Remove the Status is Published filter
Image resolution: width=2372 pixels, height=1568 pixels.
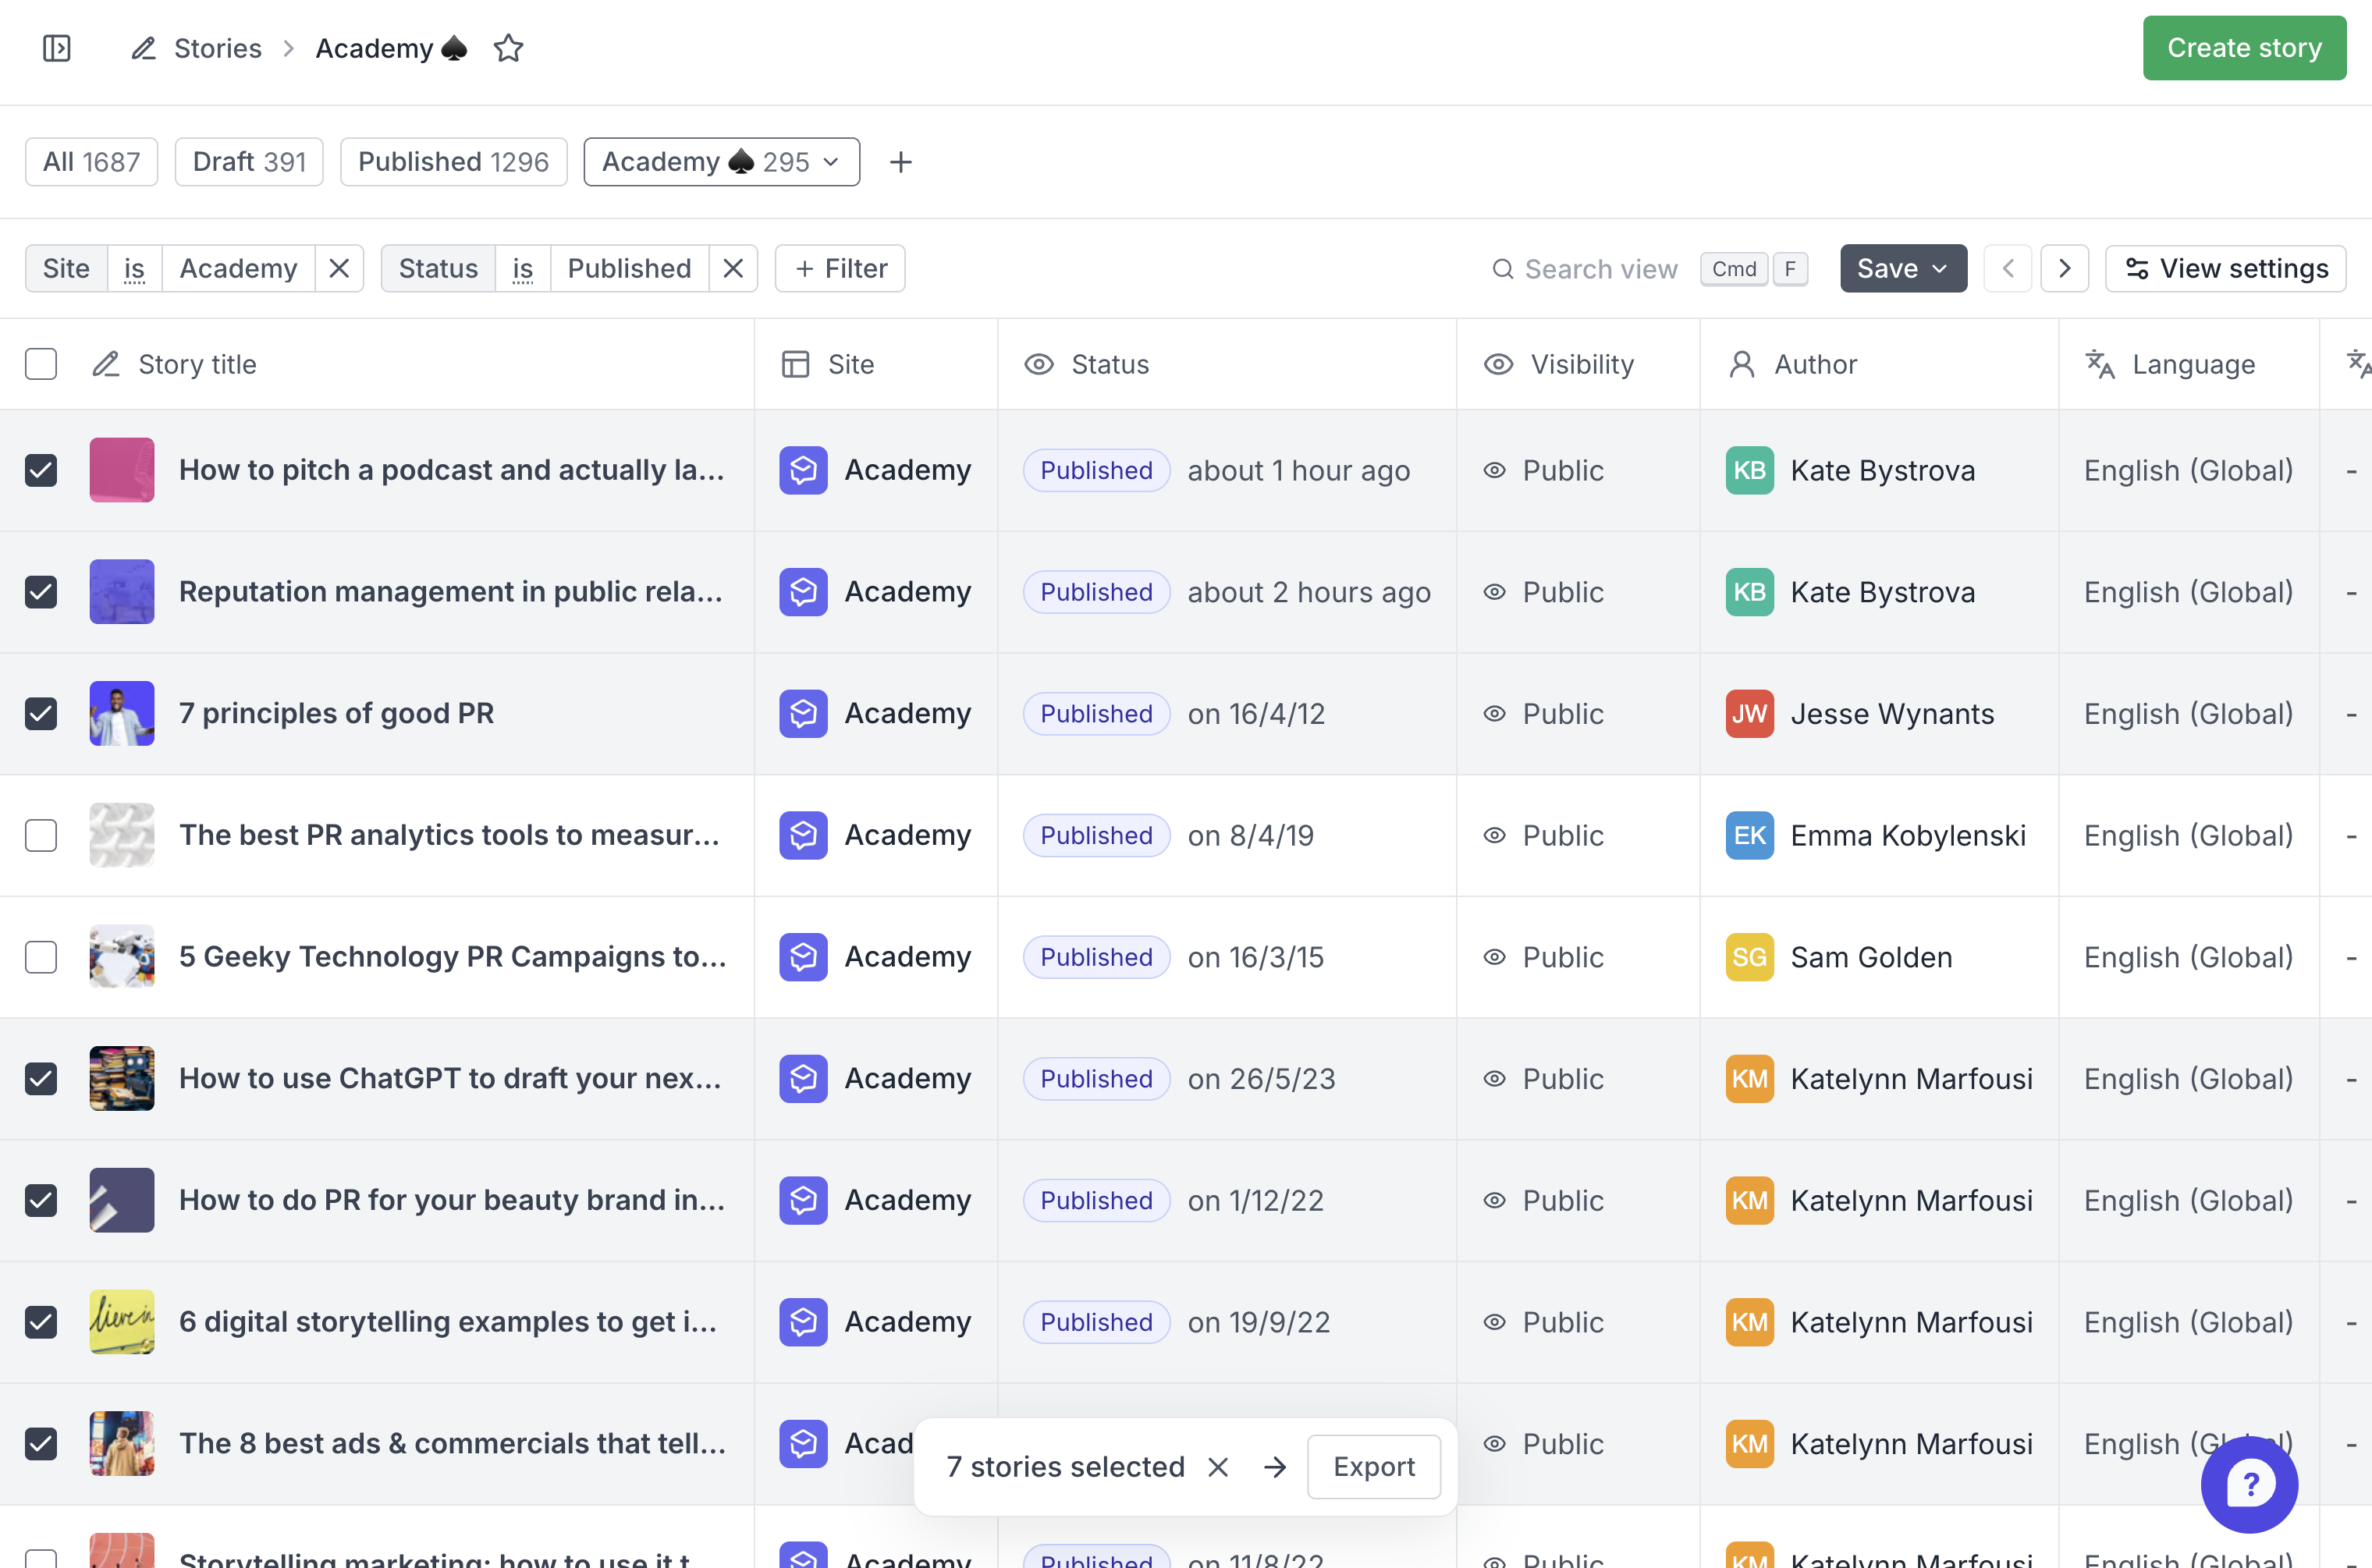733,268
